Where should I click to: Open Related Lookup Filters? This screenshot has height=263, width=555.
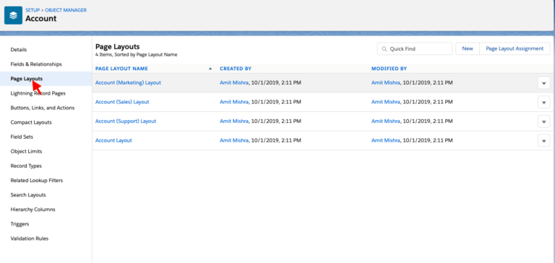coord(37,180)
